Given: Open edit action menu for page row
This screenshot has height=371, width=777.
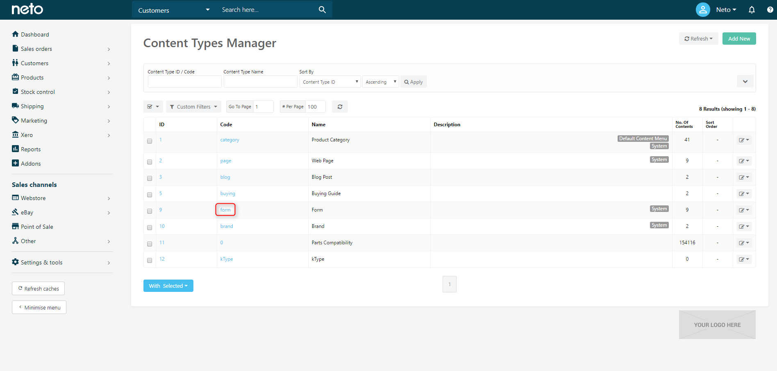Looking at the screenshot, I should click(744, 161).
